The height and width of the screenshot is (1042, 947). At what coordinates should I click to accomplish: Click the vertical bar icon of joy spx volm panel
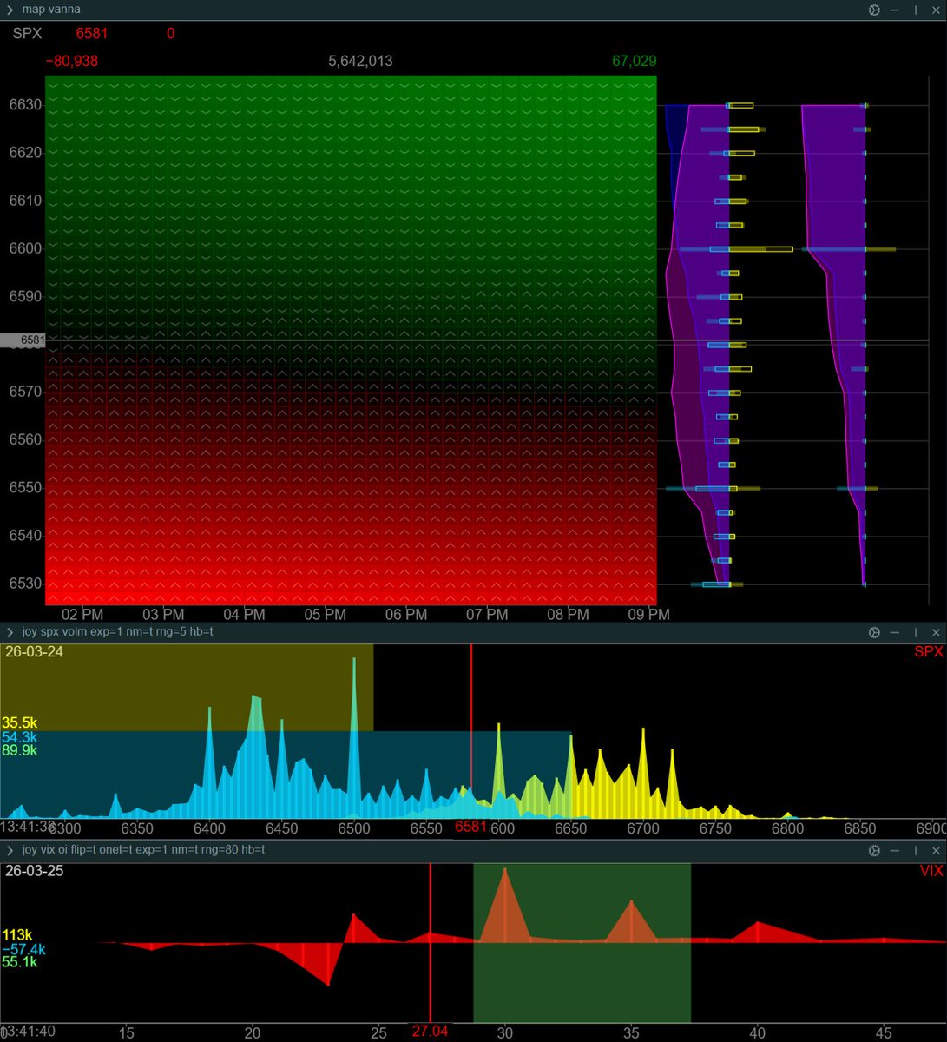(x=915, y=633)
